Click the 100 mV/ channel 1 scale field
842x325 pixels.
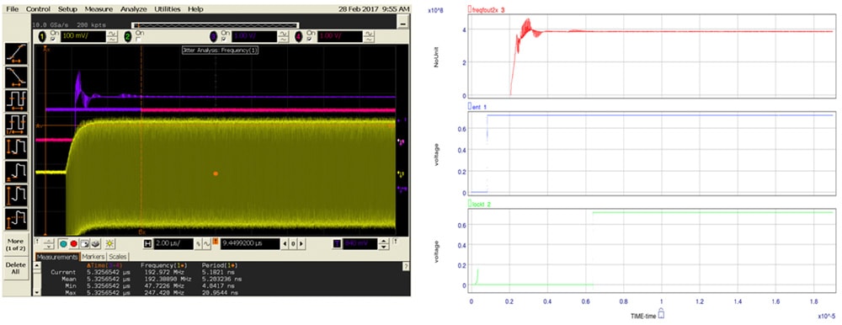(x=83, y=36)
